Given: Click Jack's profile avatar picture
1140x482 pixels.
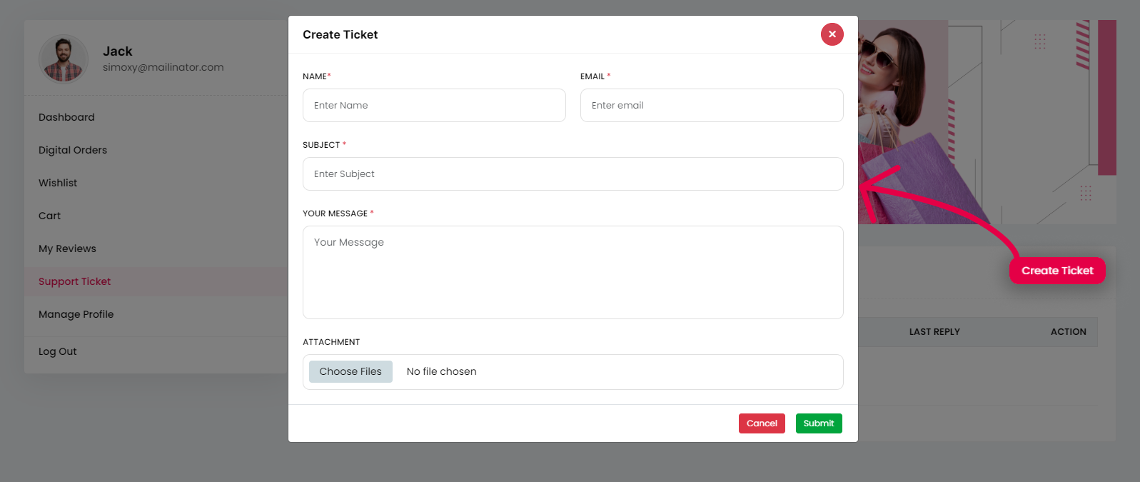Looking at the screenshot, I should (64, 59).
